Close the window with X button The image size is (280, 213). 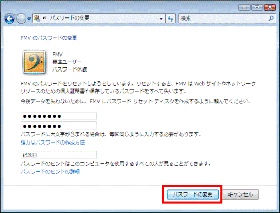[x=270, y=8]
